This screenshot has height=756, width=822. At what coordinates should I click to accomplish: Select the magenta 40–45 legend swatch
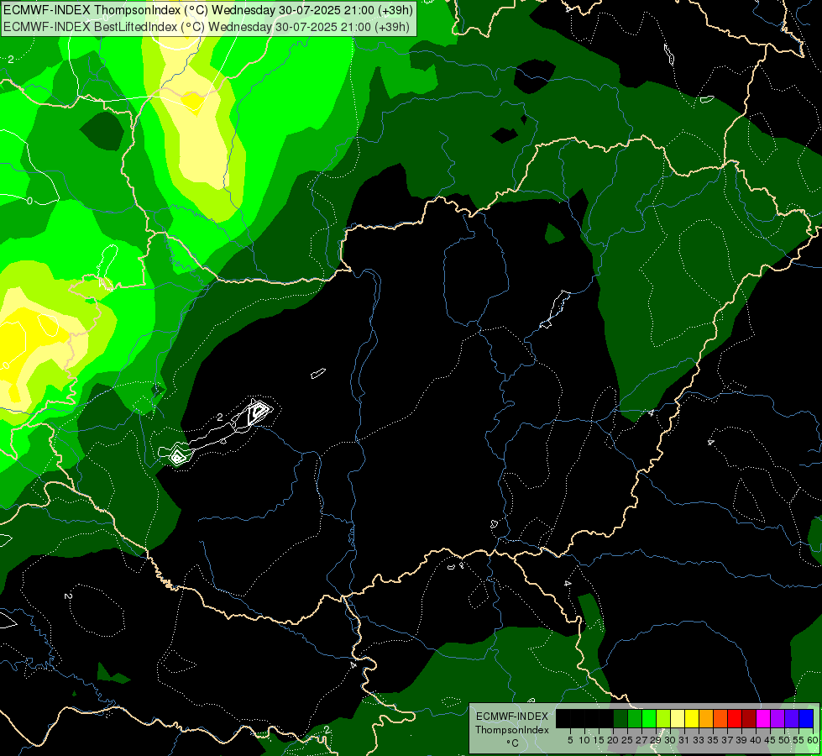763,718
